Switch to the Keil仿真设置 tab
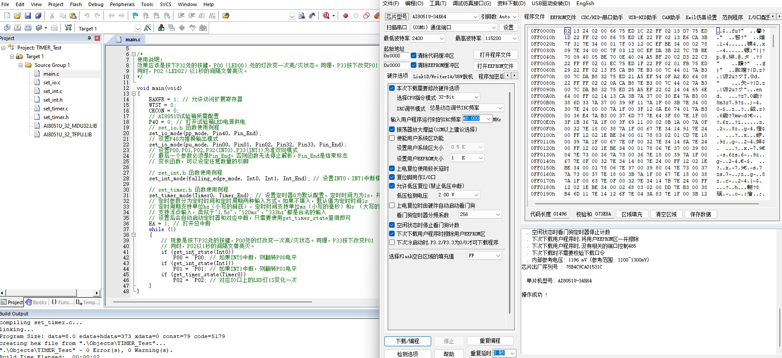Screen dimensions: 782x358 coord(701,17)
